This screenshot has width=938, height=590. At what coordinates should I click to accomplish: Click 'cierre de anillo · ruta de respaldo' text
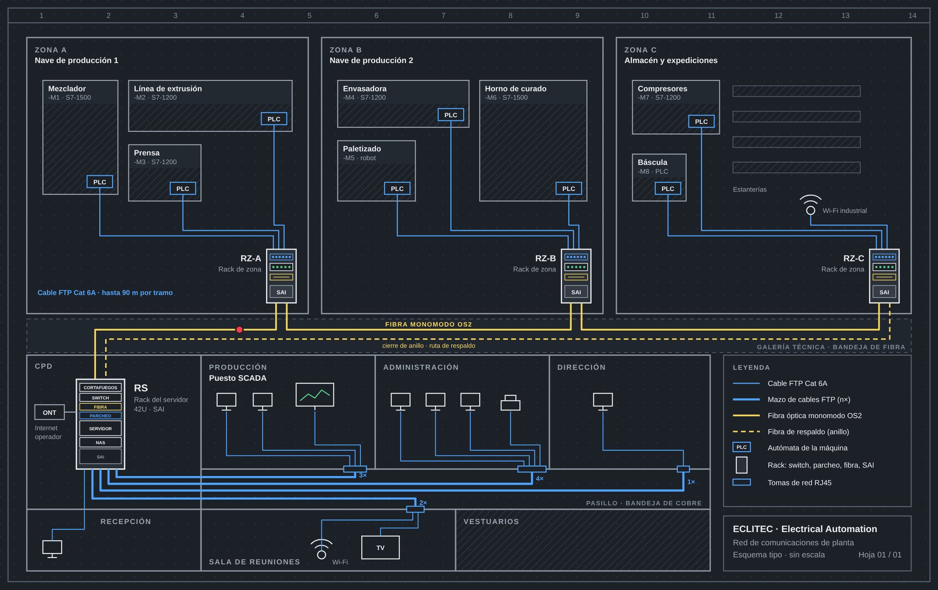pos(429,346)
